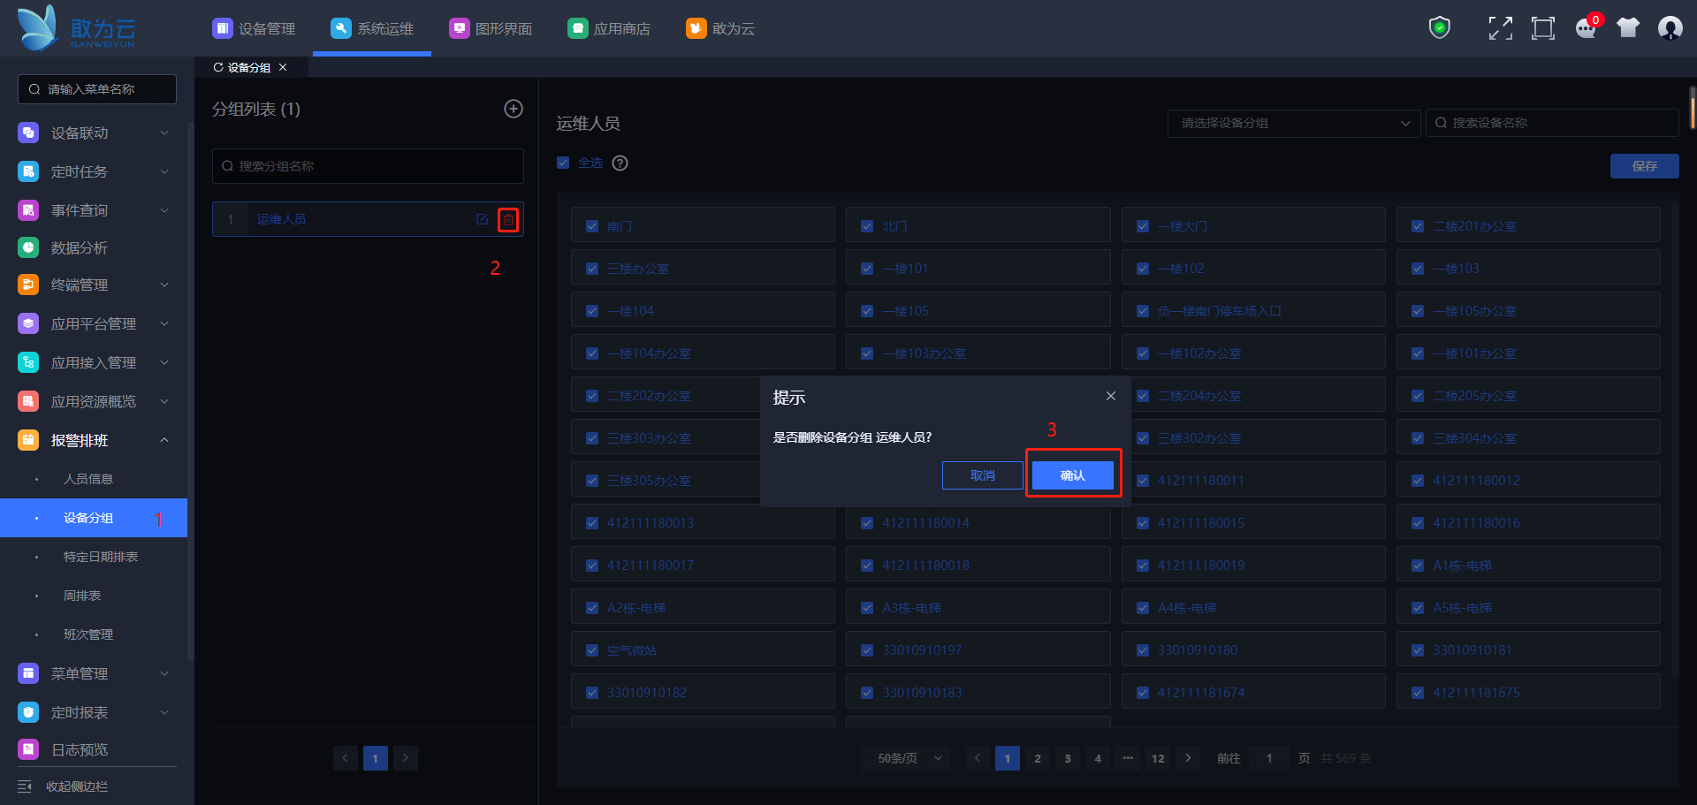Viewport: 1697px width, 805px height.
Task: Click the help question mark beside 全选
Action: coord(620,163)
